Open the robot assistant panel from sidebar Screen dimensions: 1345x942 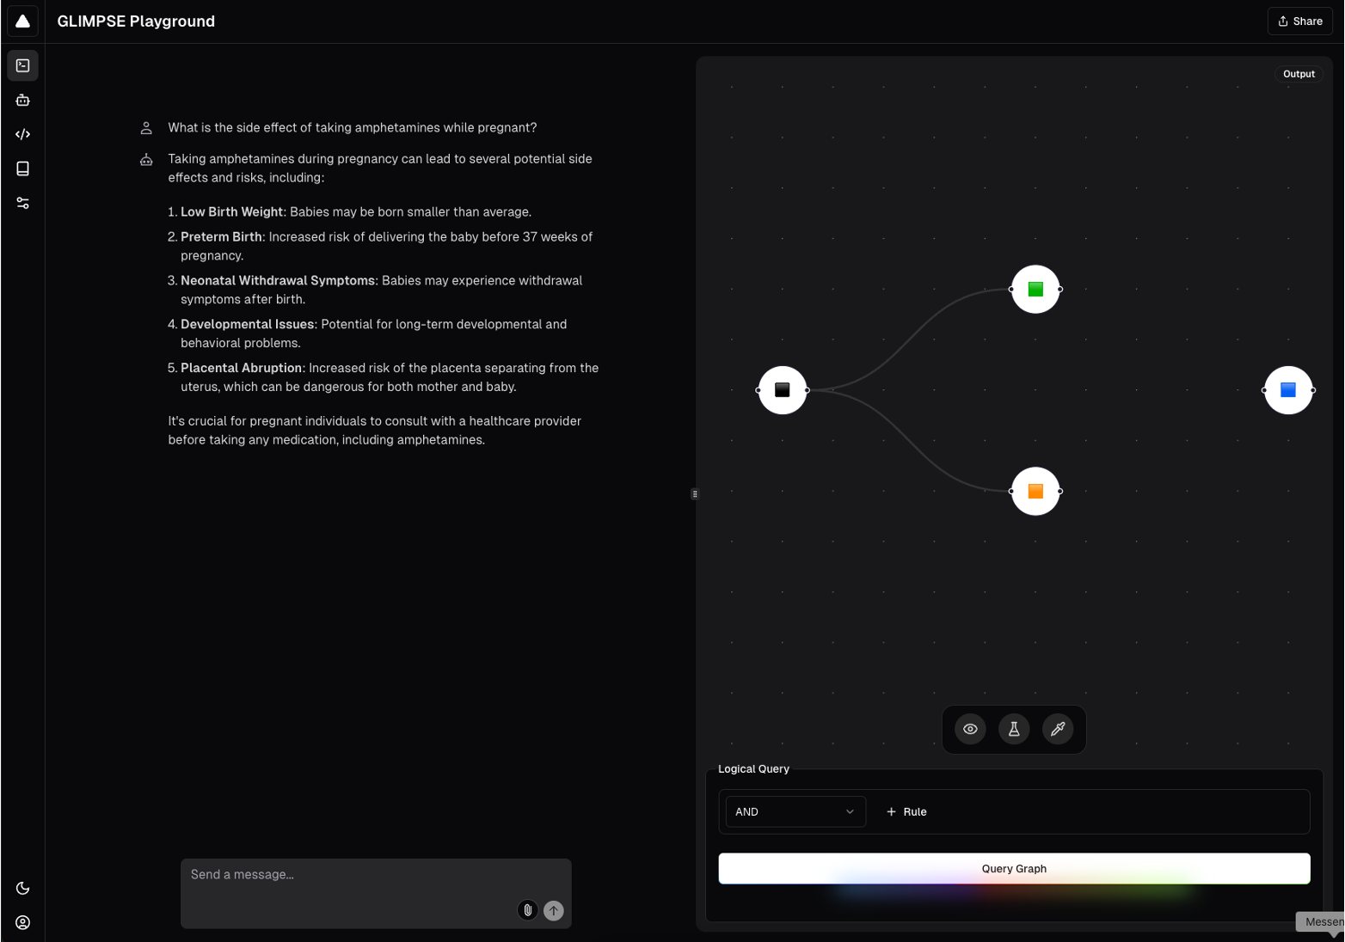(22, 100)
